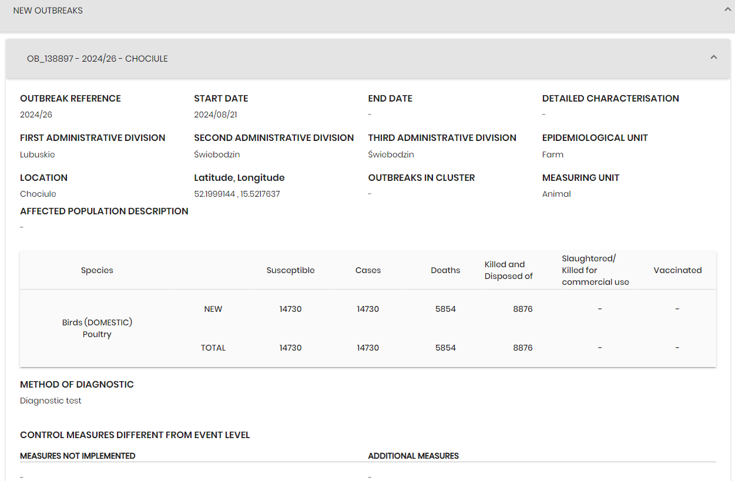Viewport: 735px width, 481px height.
Task: Click the NEW OUTBREAKS header title
Action: coord(48,11)
